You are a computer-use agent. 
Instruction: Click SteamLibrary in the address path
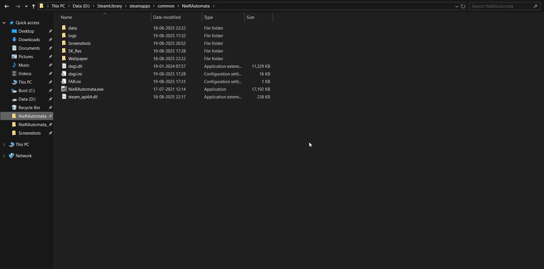point(109,6)
